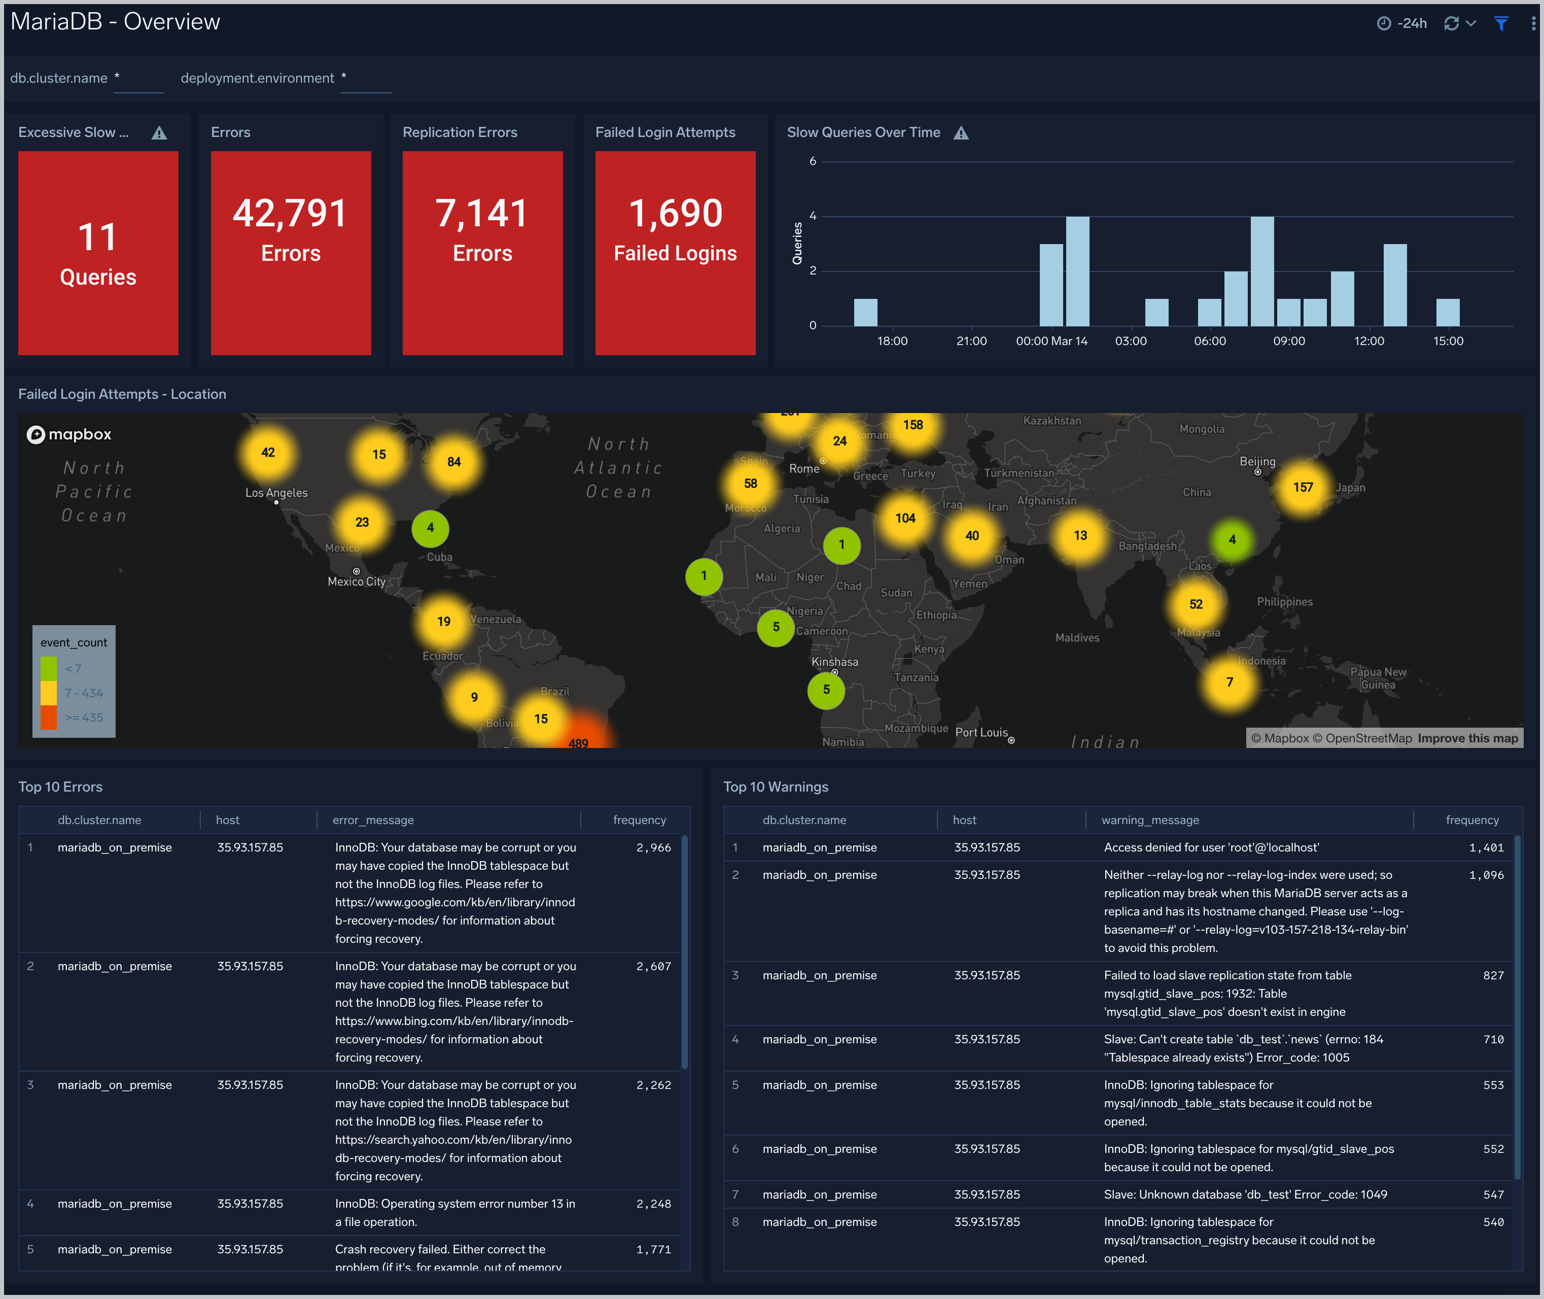1544x1299 pixels.
Task: Click the Top 10 Warnings panel title
Action: (776, 787)
